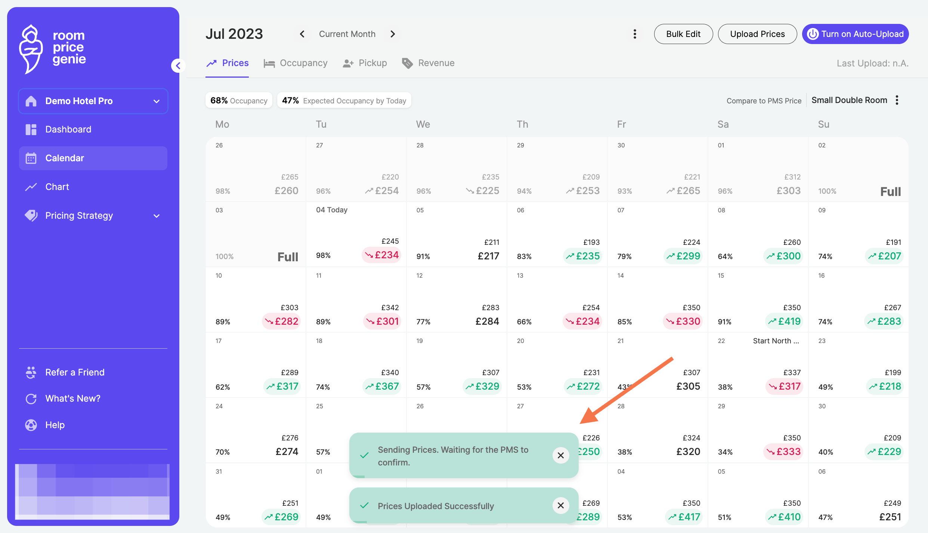Open the Start North event on the 22
Image resolution: width=928 pixels, height=533 pixels.
[x=776, y=341]
